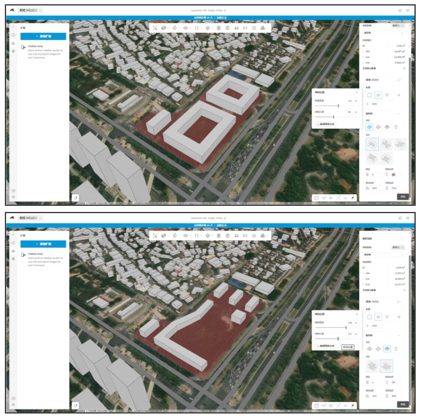Click the table grid icon in the upper bottom bar
Screen dimensions: 423x419
(316, 198)
